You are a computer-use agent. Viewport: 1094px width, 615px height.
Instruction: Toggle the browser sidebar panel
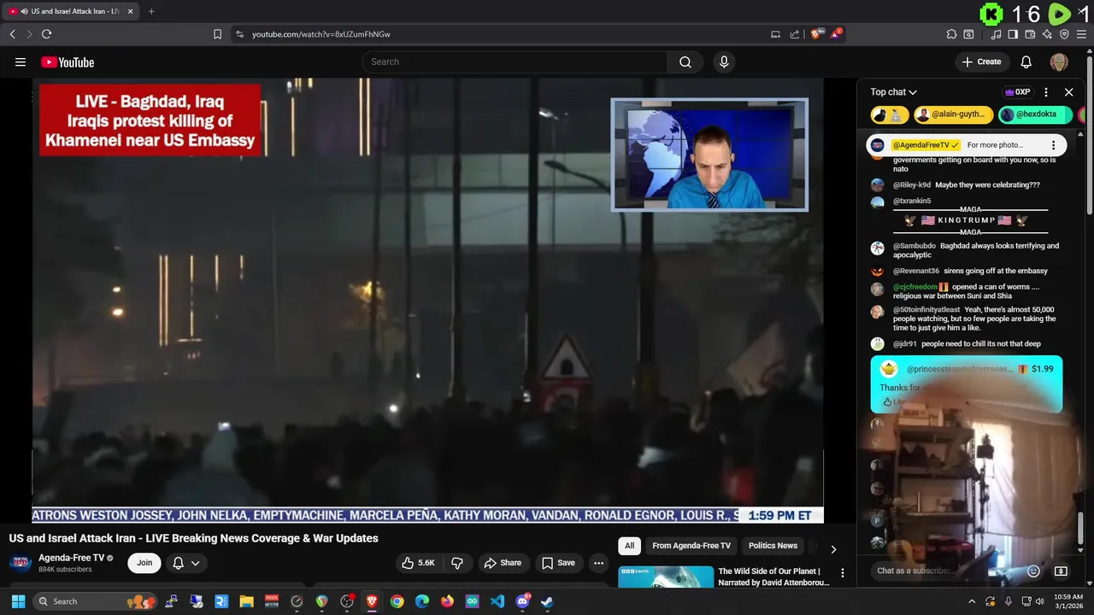tap(1013, 34)
